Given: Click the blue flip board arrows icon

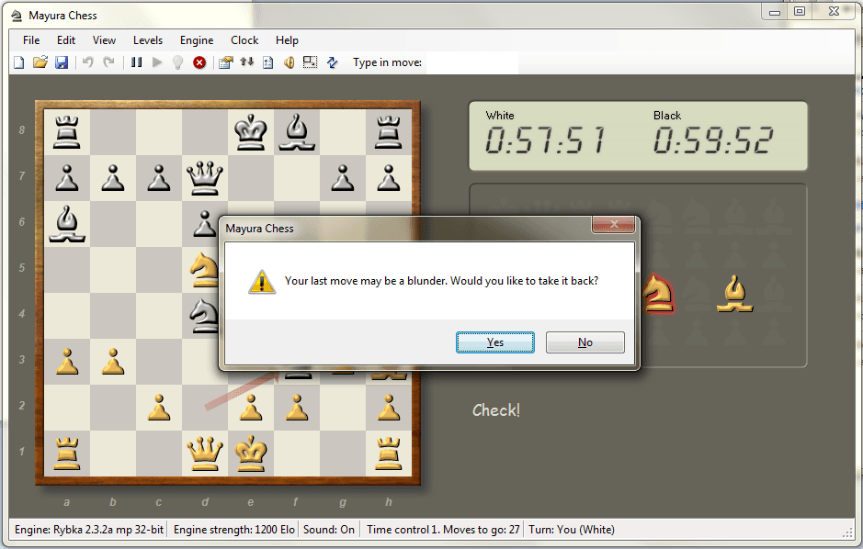Looking at the screenshot, I should point(332,62).
